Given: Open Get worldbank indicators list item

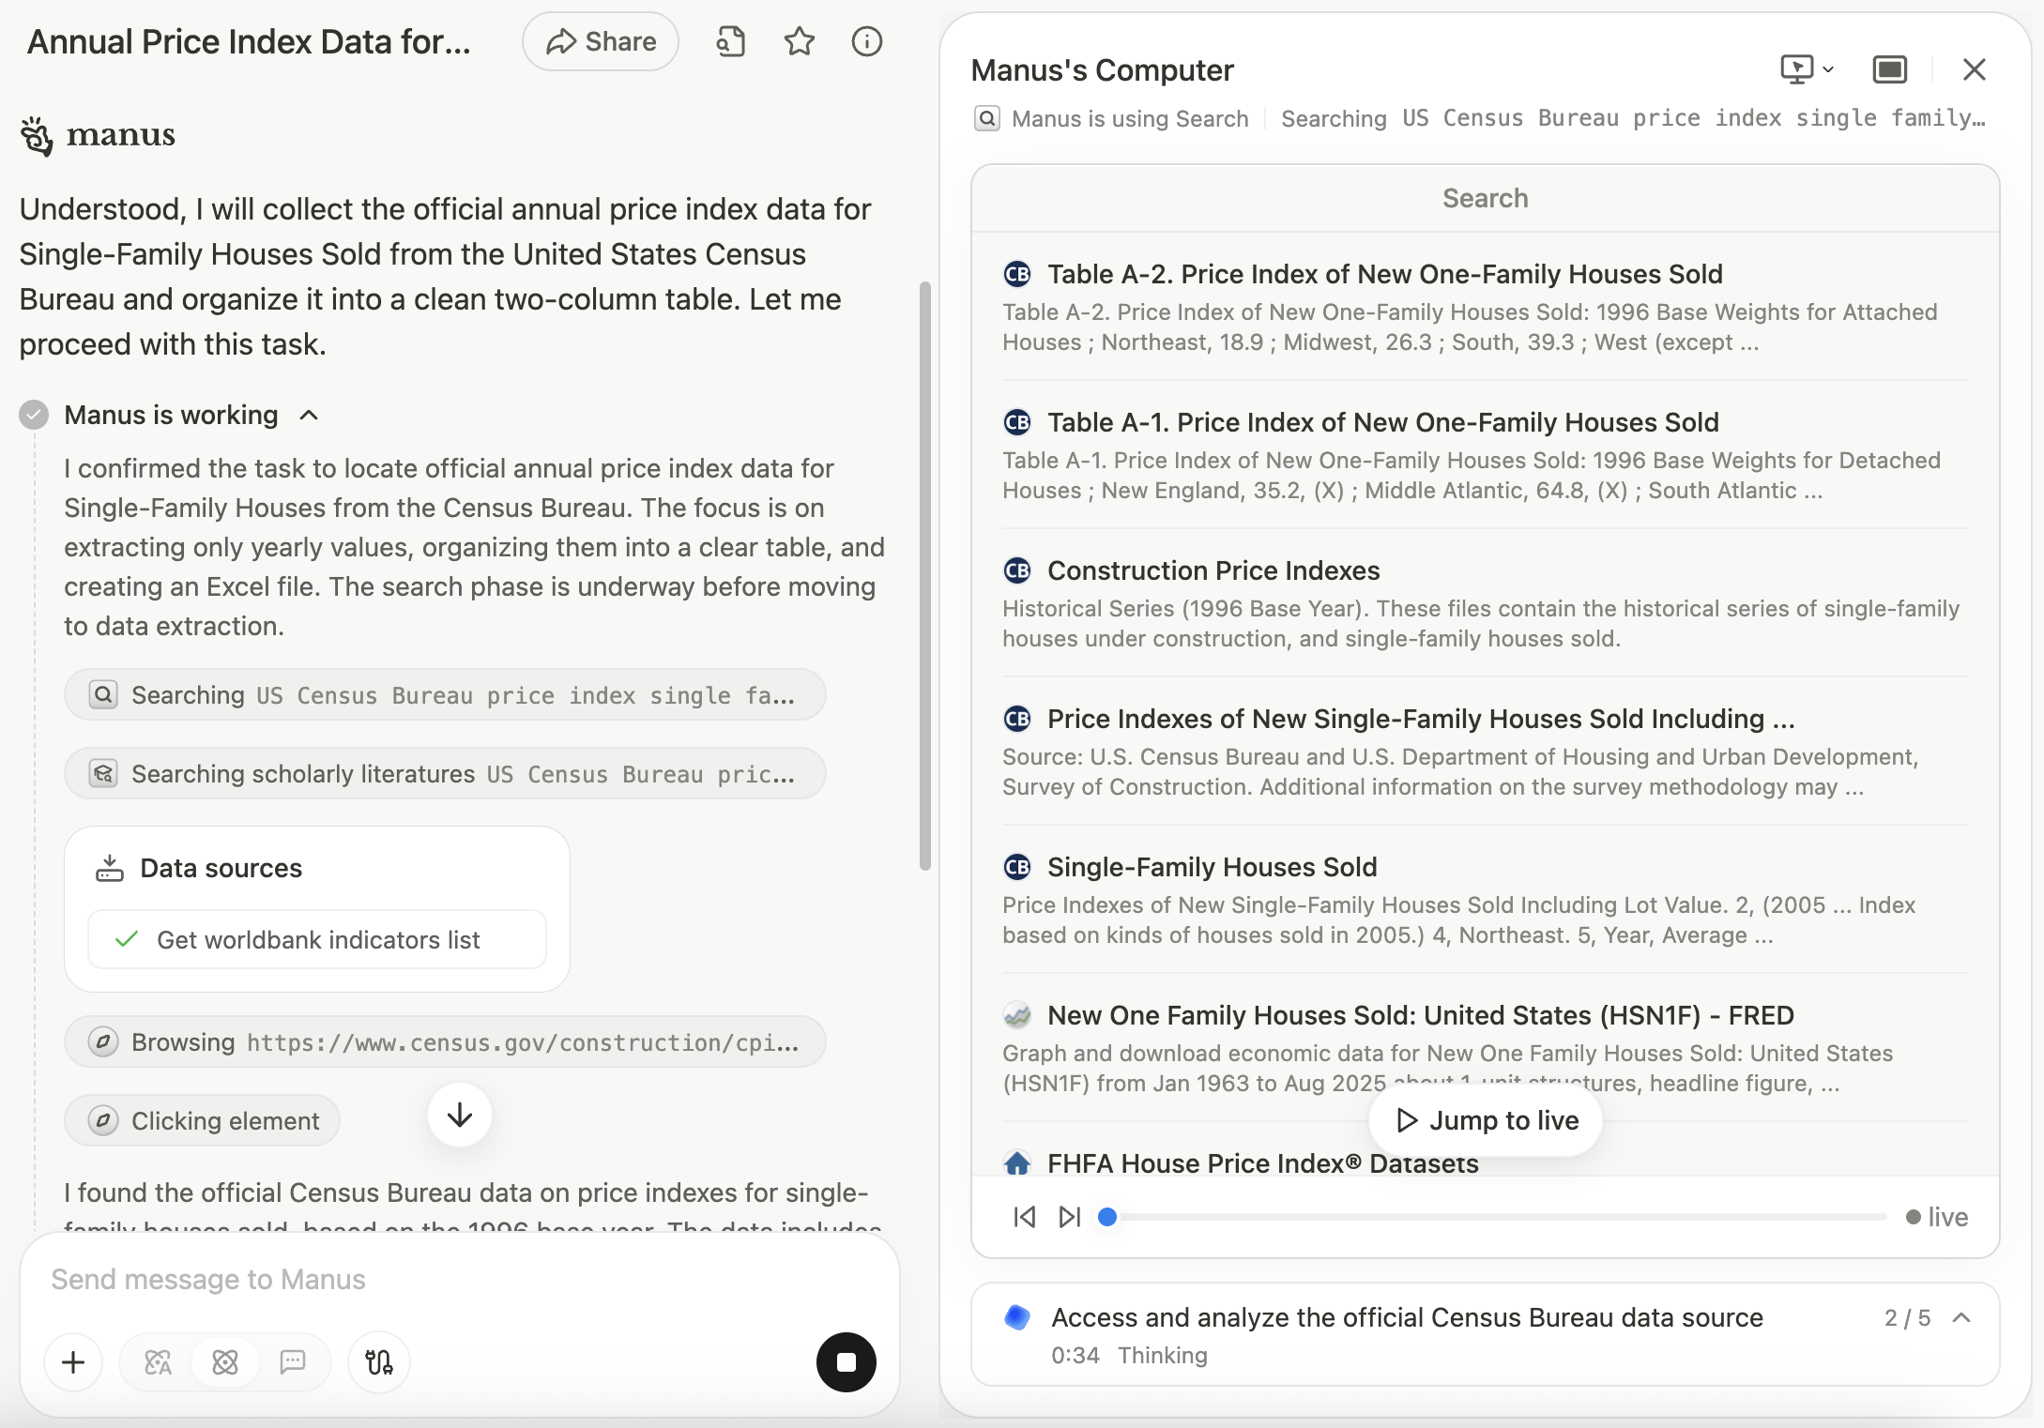Looking at the screenshot, I should tap(317, 939).
